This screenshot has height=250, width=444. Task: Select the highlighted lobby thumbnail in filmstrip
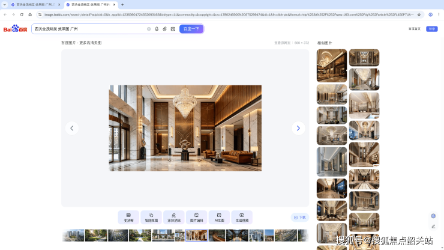point(197,236)
